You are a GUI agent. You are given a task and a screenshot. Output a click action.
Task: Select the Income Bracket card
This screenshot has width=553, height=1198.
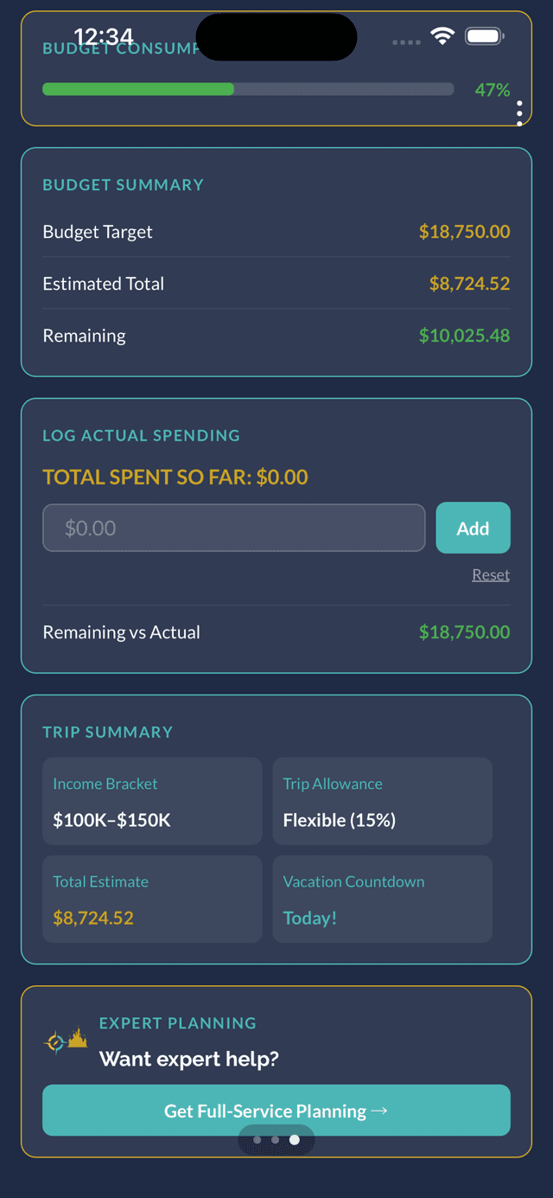click(x=152, y=801)
